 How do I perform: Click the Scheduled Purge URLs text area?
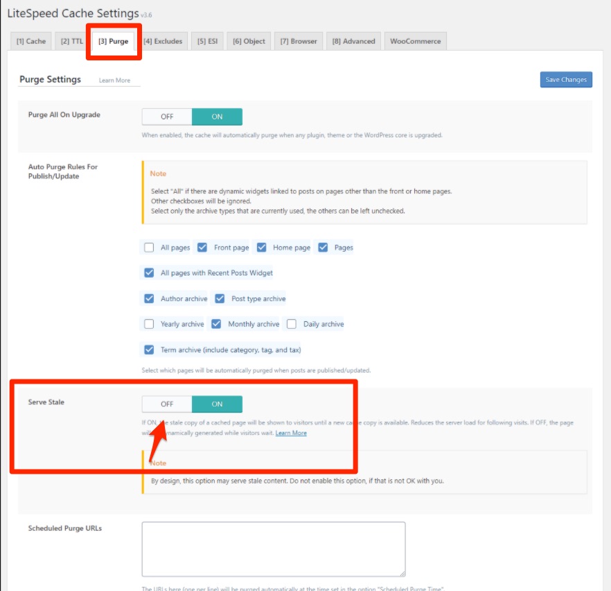[x=273, y=549]
